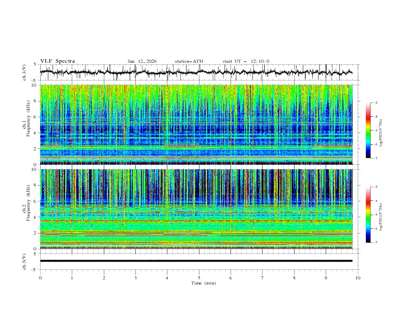Click the upper log(PSD) color bar
The width and height of the screenshot is (403, 312).
368,131
